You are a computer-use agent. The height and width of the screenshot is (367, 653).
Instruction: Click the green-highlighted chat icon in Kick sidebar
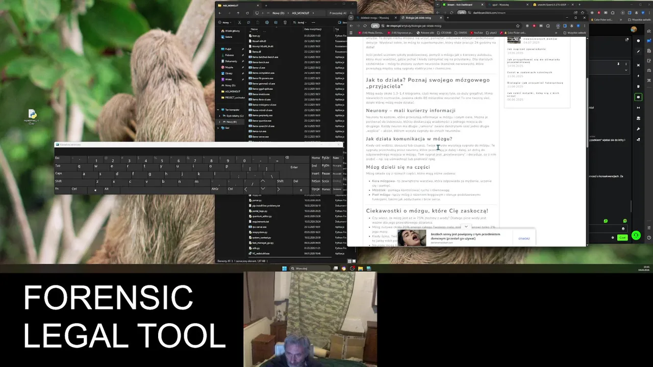(x=638, y=97)
